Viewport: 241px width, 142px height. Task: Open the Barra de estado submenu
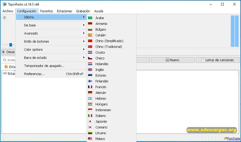click(x=51, y=58)
